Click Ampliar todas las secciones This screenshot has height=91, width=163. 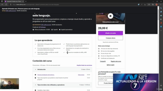point(84,65)
